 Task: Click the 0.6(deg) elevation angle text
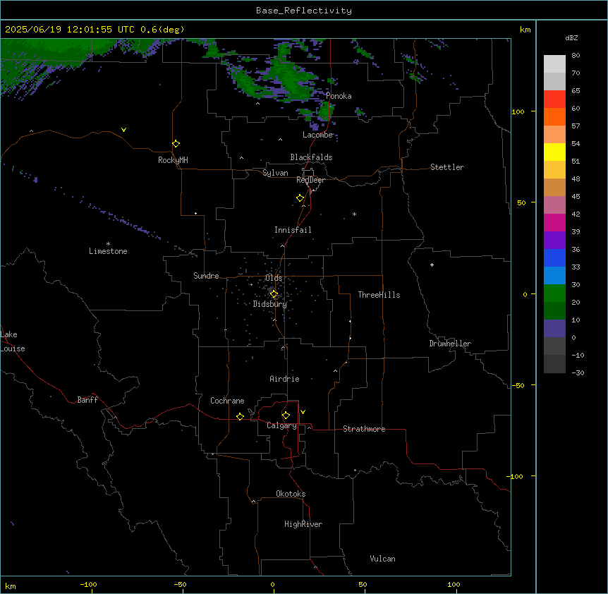tap(162, 30)
